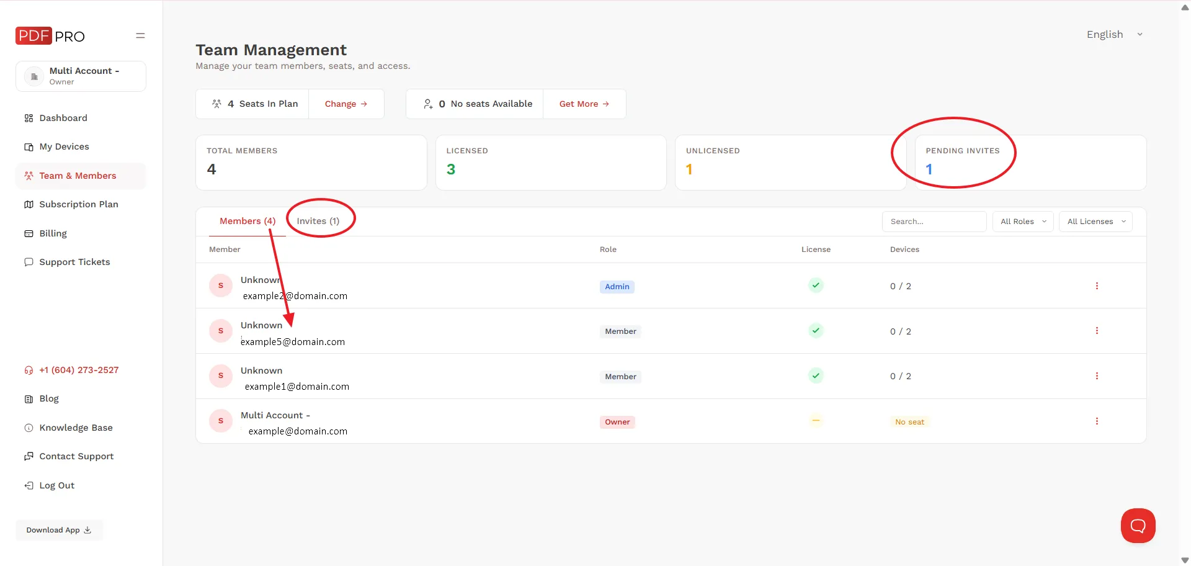1191x566 pixels.
Task: Click the license checkmark for example2@domain.com
Action: click(816, 285)
